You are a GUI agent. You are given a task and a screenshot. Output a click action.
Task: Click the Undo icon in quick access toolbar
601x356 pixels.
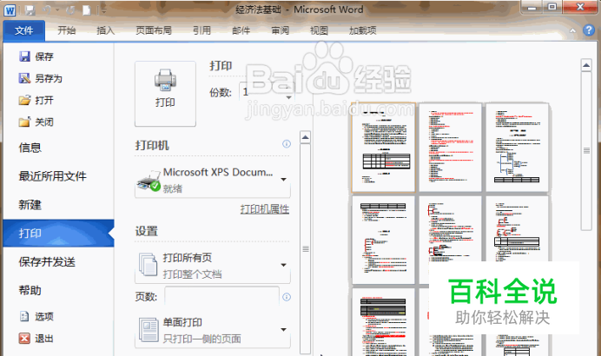pos(47,10)
